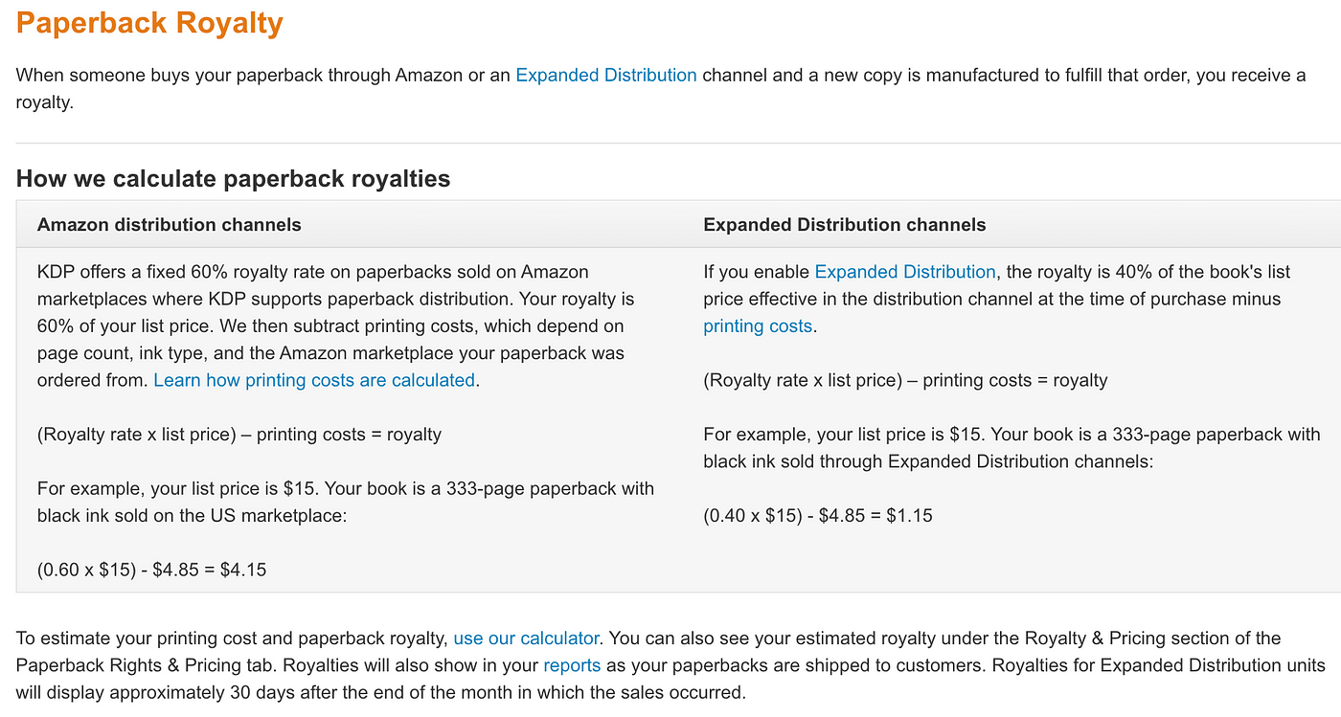Click the royalty formula in the Expanded column

pos(905,380)
